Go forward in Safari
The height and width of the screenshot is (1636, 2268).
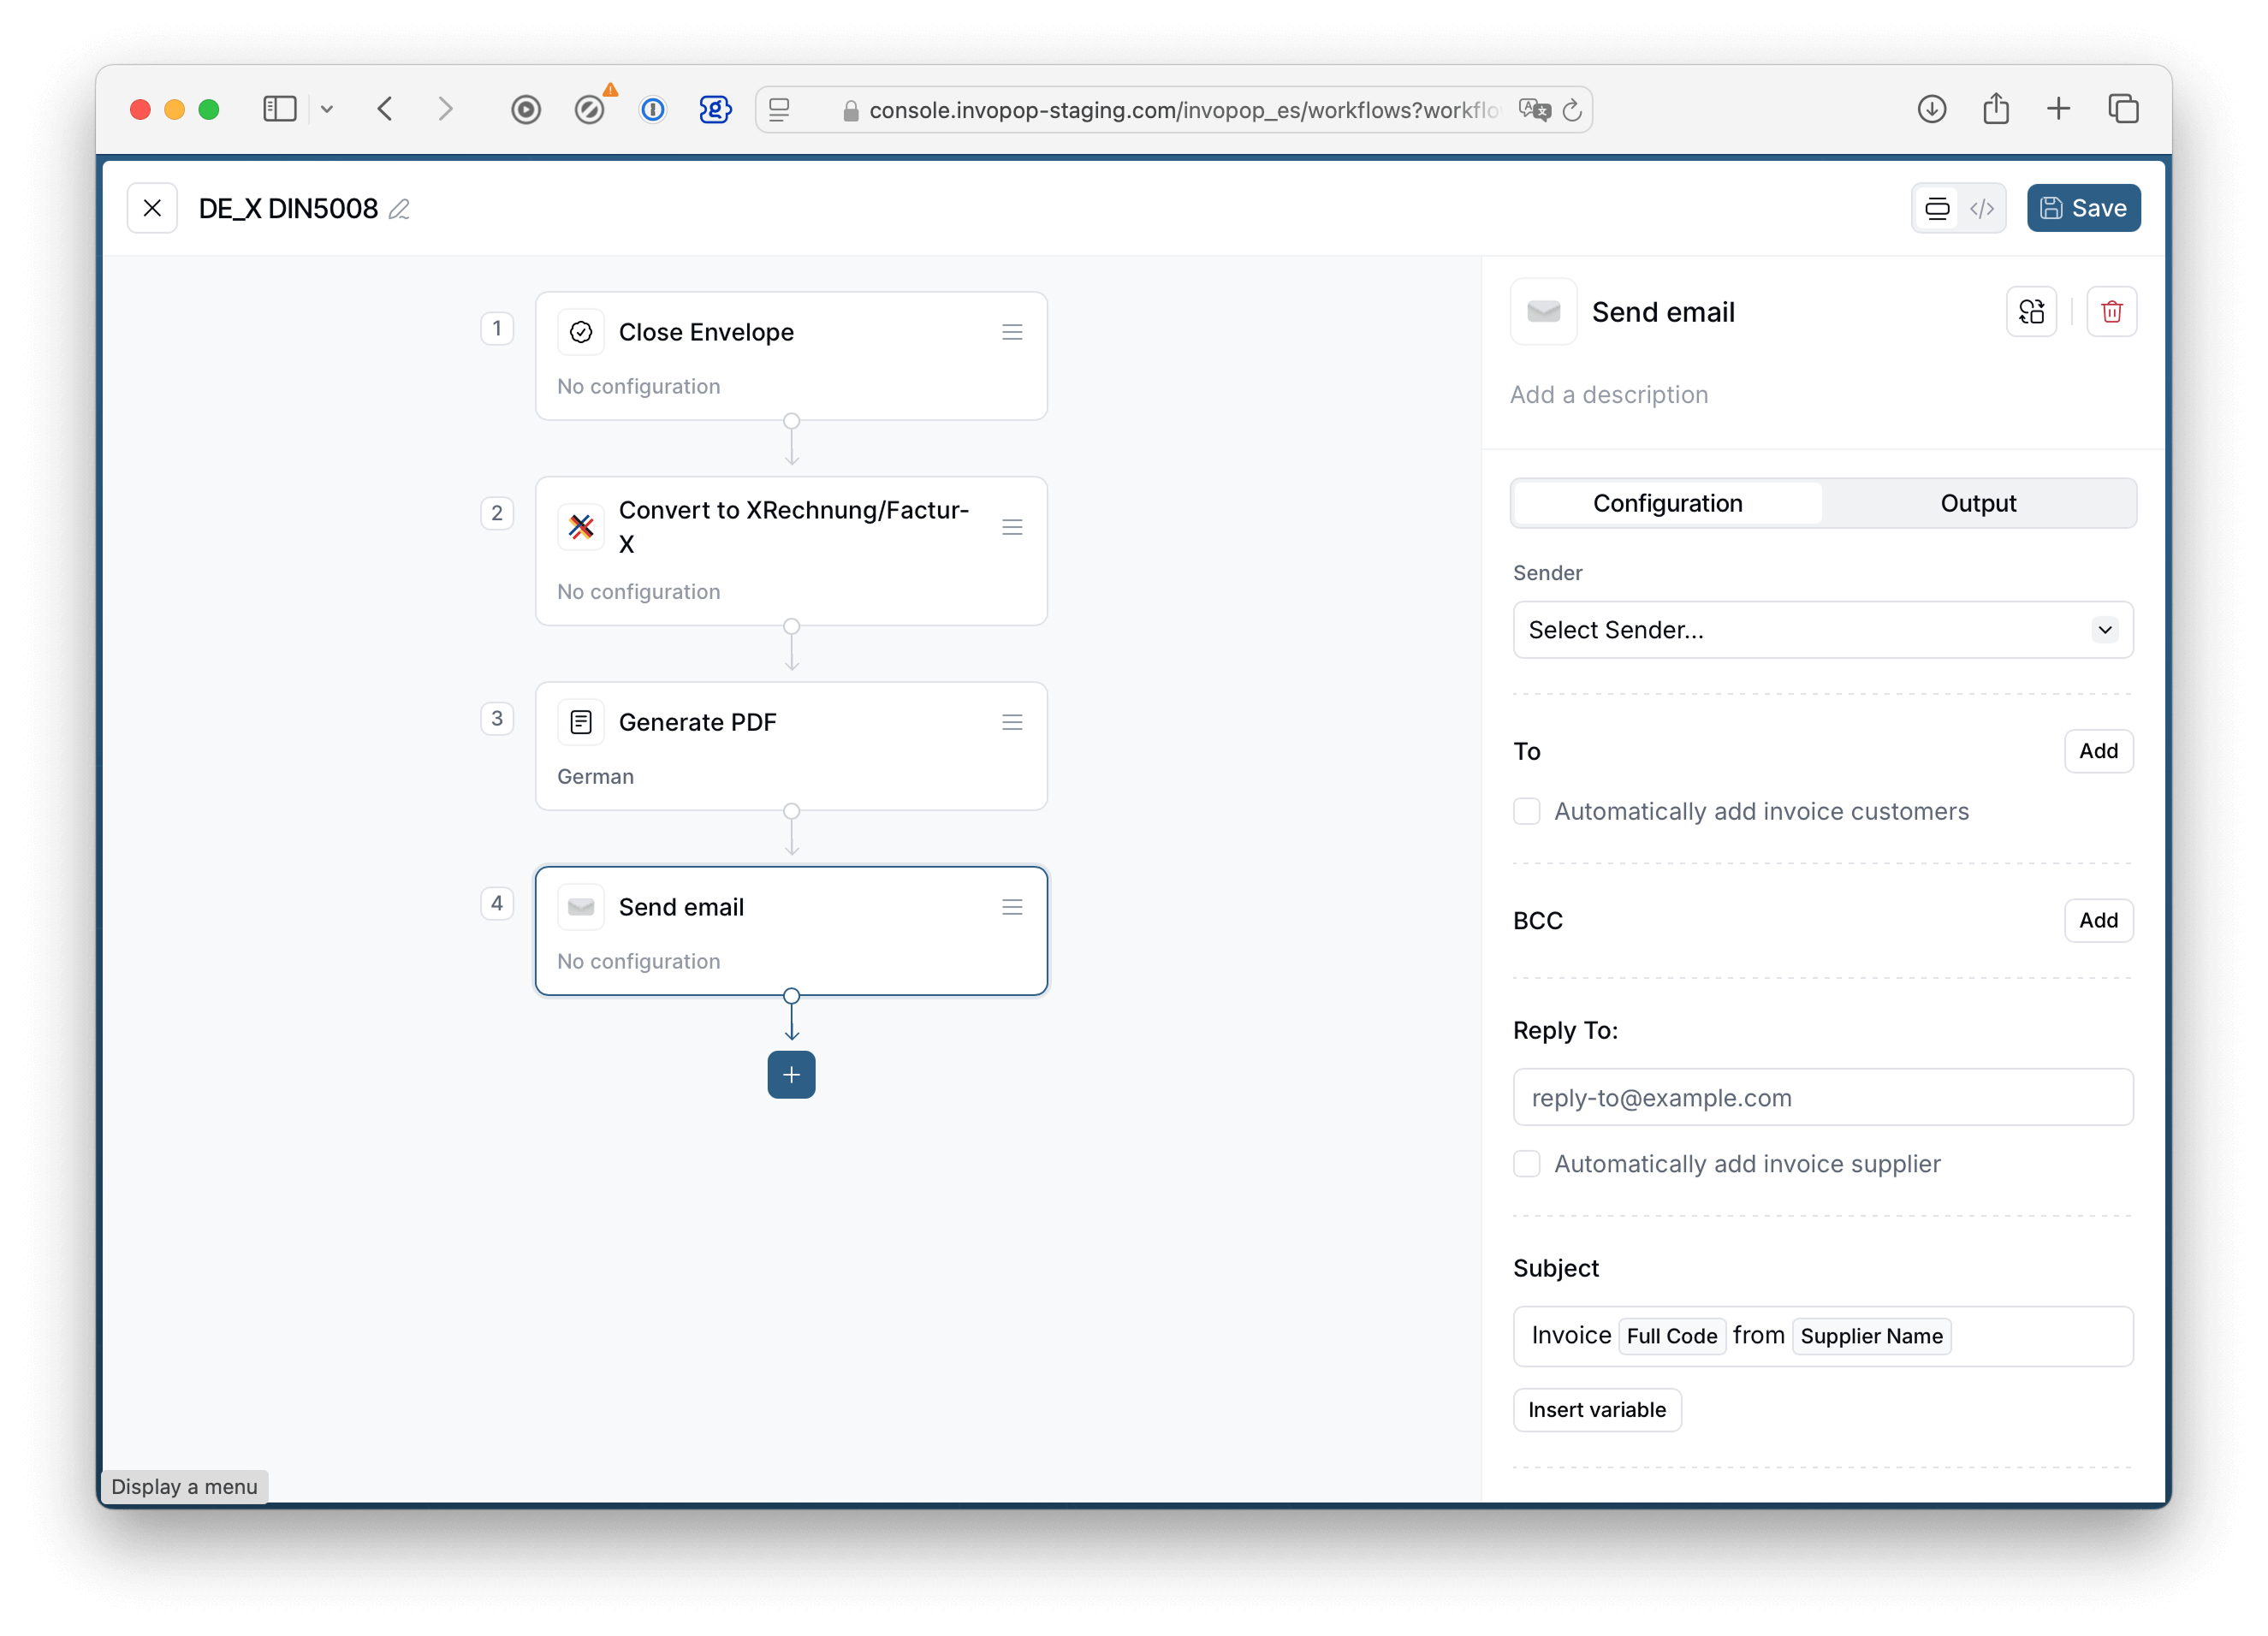point(445,109)
